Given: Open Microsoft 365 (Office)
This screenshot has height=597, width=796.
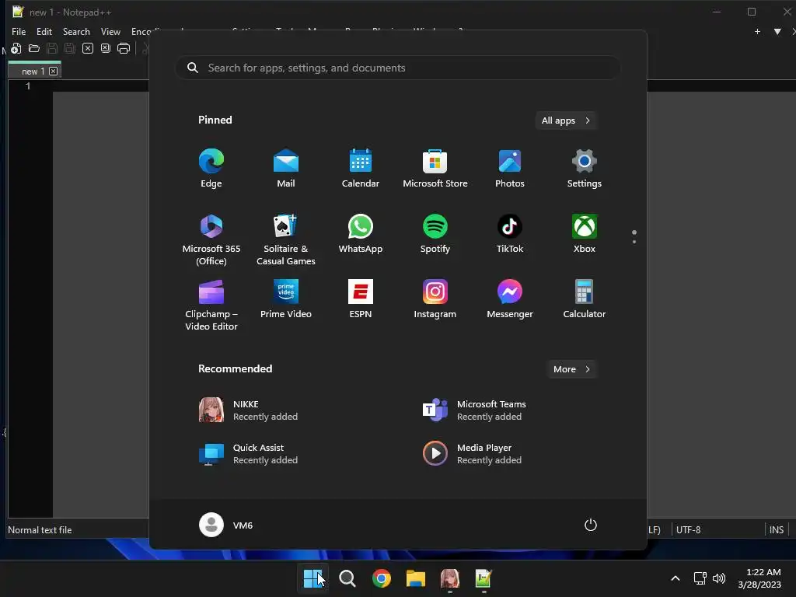Looking at the screenshot, I should pyautogui.click(x=211, y=239).
